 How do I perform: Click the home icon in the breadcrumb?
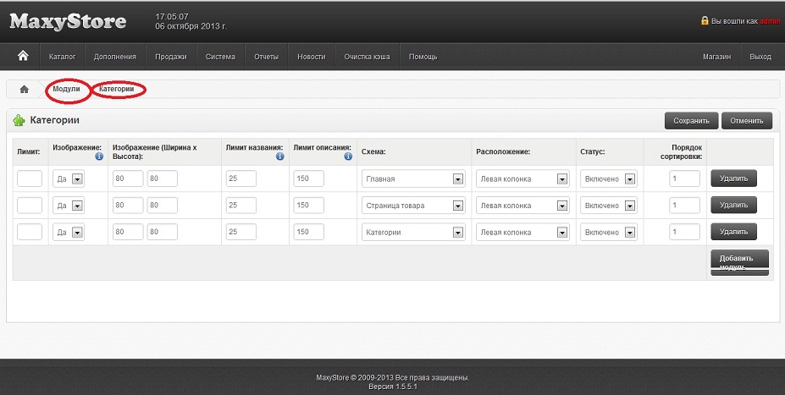24,90
